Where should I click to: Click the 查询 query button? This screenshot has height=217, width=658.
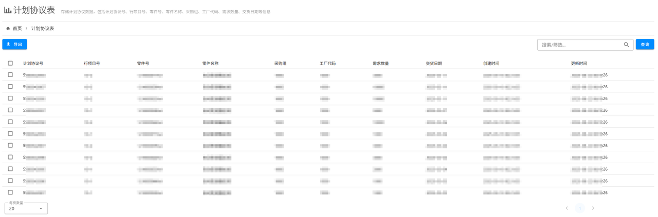(645, 45)
